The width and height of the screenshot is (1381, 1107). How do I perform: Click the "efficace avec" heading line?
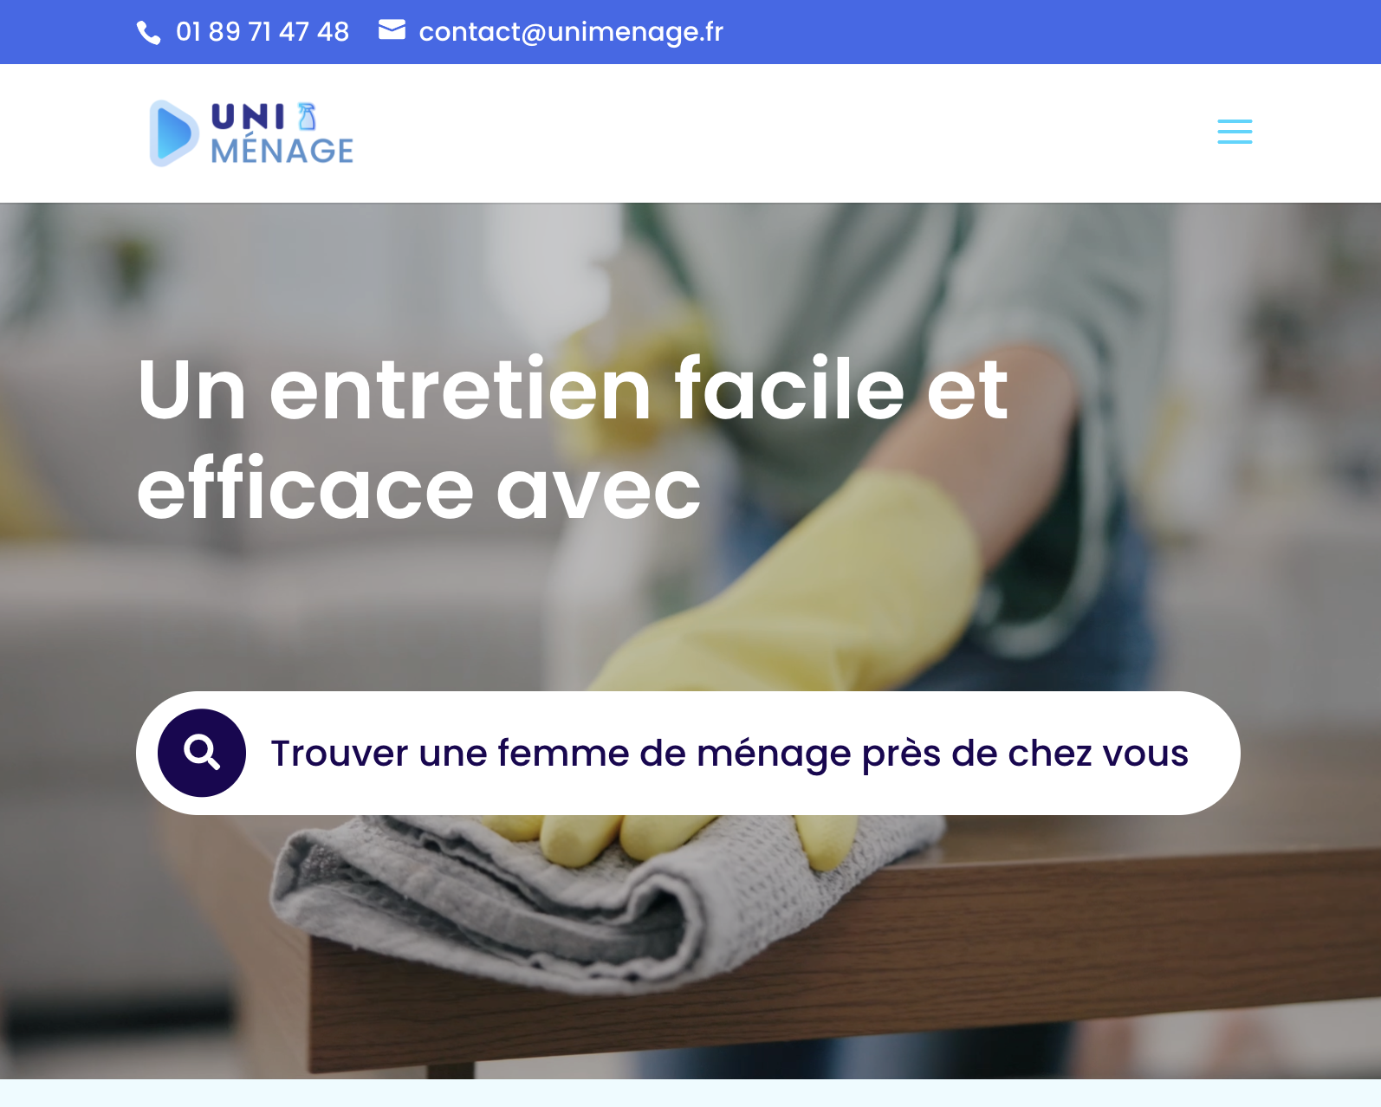click(419, 490)
